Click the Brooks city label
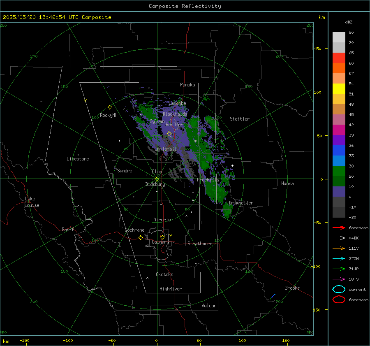 [292, 288]
